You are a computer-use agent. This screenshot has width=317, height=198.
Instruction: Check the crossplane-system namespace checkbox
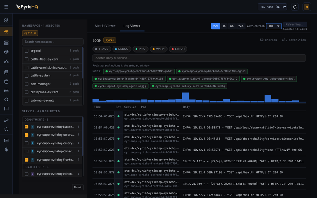[x=26, y=92]
